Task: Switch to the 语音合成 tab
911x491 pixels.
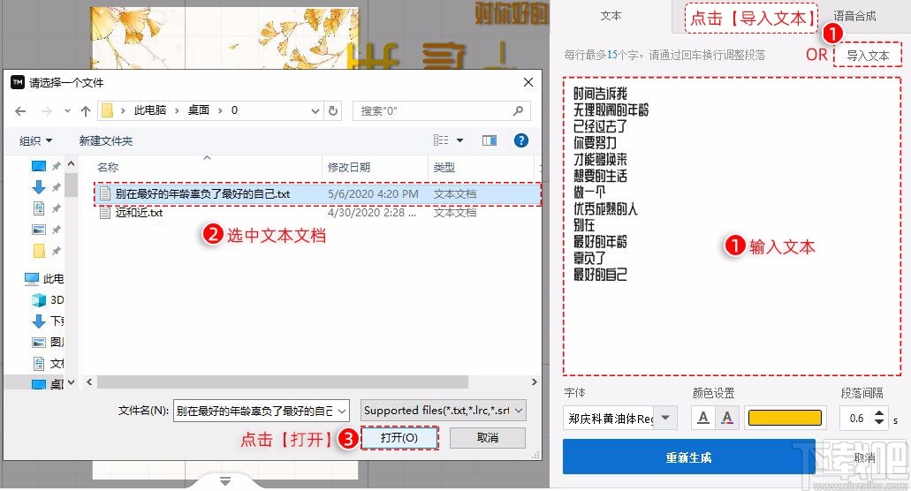Action: click(854, 16)
